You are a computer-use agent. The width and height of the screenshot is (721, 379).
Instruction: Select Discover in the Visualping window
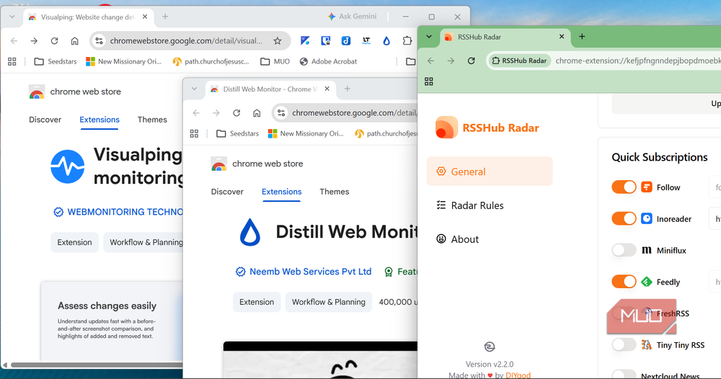click(x=45, y=120)
